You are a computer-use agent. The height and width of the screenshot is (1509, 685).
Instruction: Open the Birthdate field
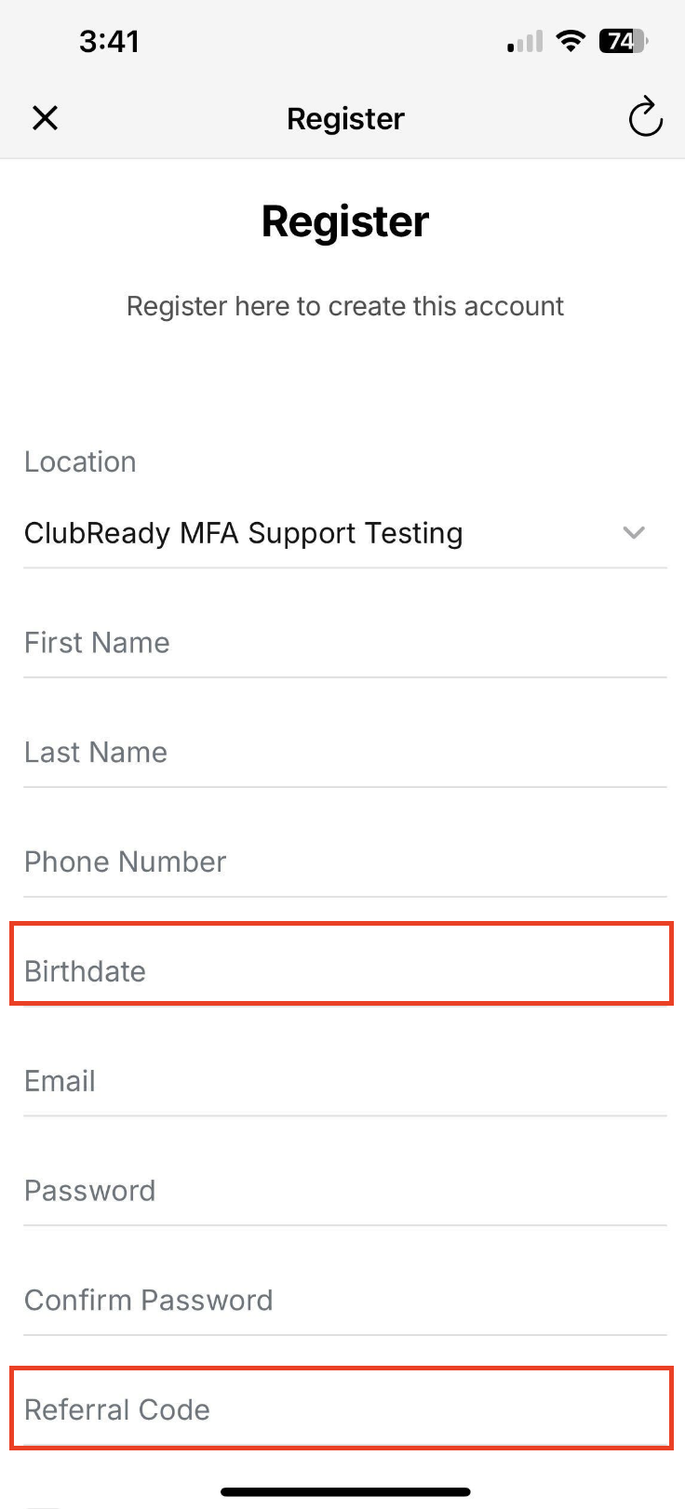pyautogui.click(x=342, y=971)
